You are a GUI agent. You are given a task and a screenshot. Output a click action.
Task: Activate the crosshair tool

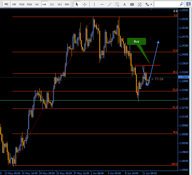coord(84,5)
